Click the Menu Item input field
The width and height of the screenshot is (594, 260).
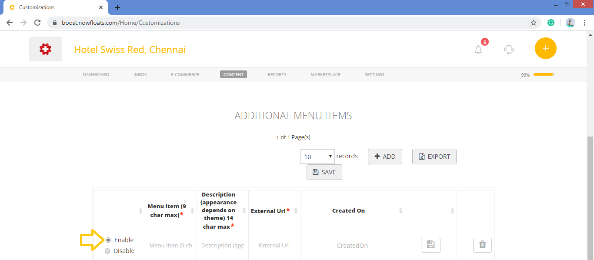[171, 245]
